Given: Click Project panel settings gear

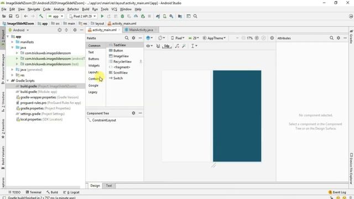Looking at the screenshot, I should click(x=75, y=30).
